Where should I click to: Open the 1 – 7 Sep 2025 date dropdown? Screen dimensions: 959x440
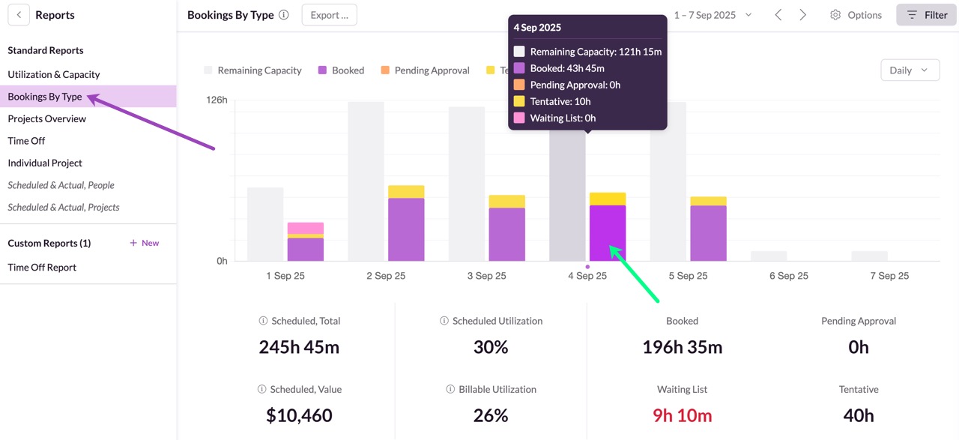(713, 15)
